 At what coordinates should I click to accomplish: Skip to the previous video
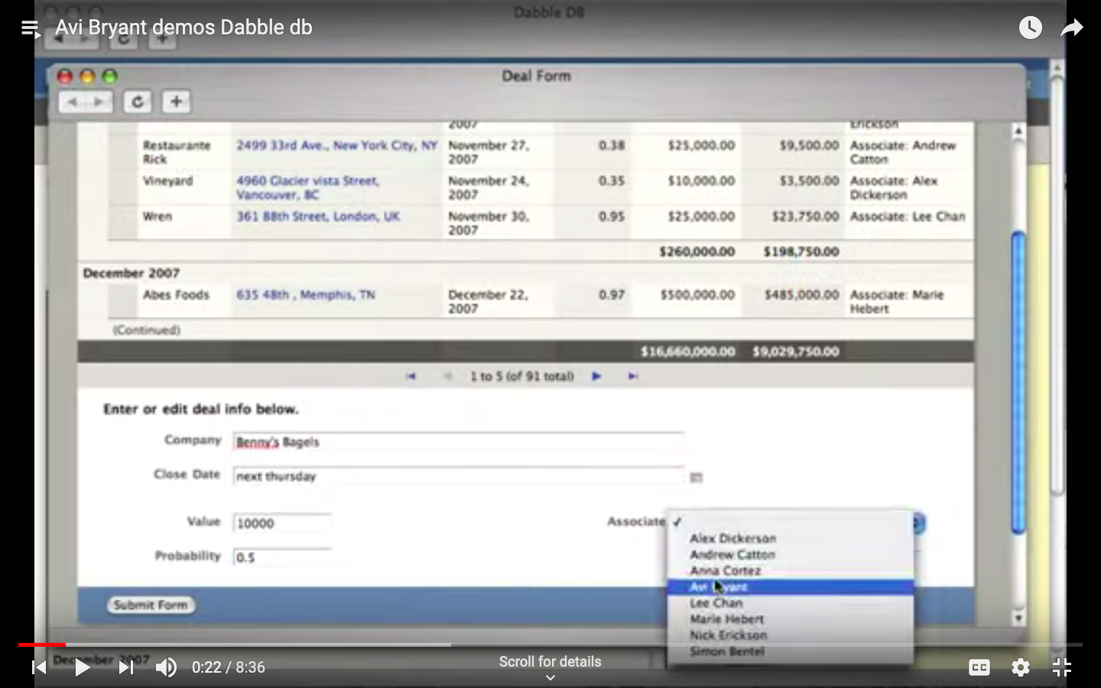39,667
